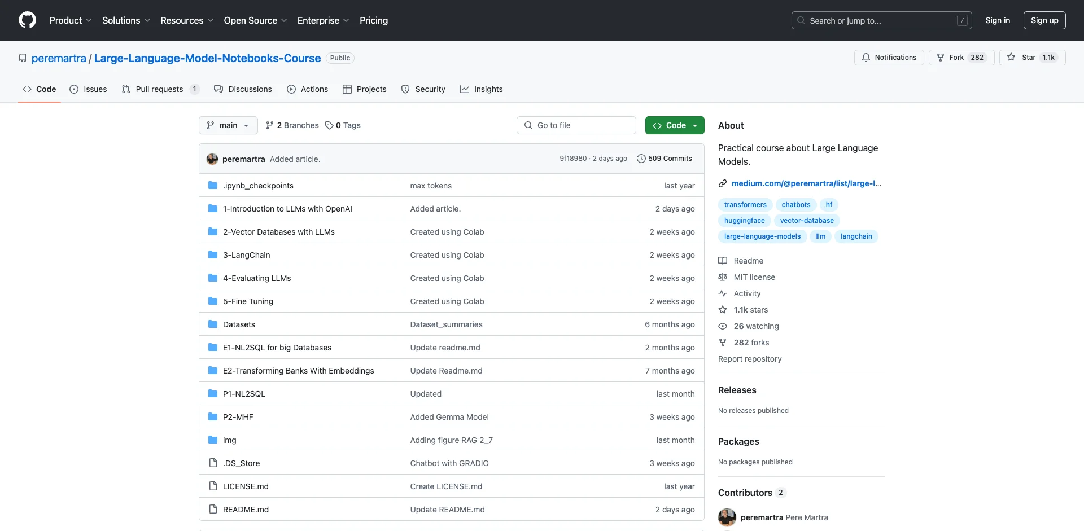Click the transformers topic tag
The width and height of the screenshot is (1084, 531).
click(x=745, y=205)
